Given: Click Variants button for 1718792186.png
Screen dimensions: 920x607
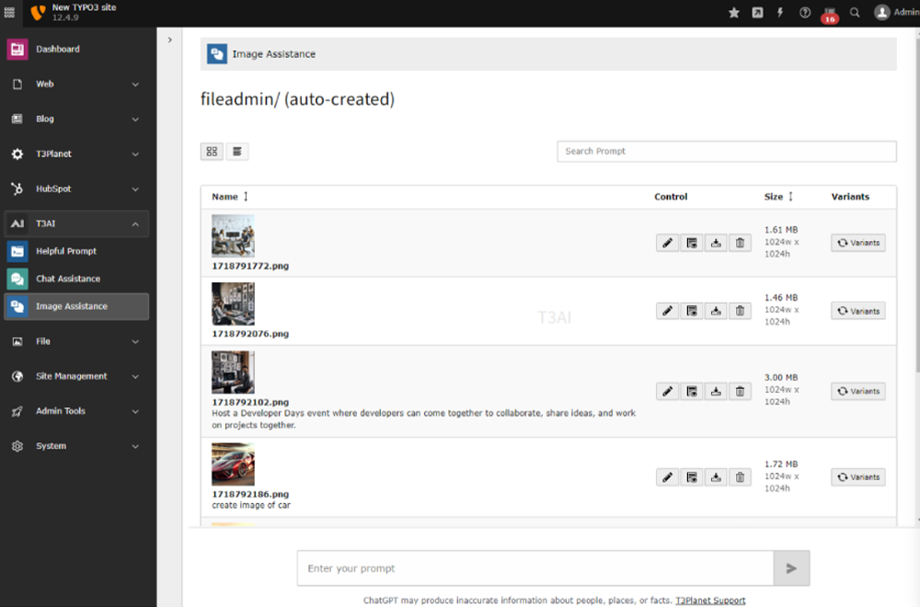Looking at the screenshot, I should pyautogui.click(x=857, y=477).
